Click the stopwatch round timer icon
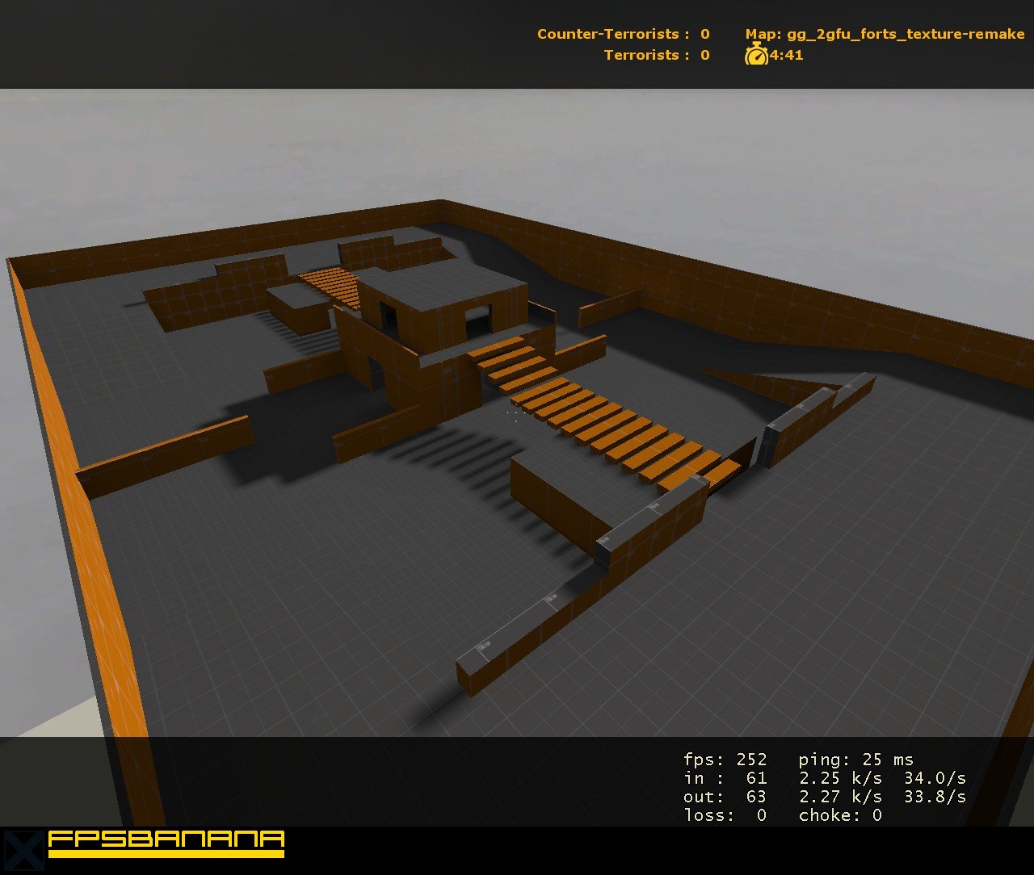 pyautogui.click(x=756, y=54)
